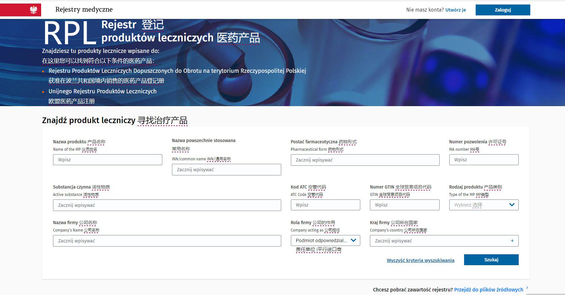The image size is (565, 295).
Task: Focus the Nazwa produktu input field
Action: (107, 160)
